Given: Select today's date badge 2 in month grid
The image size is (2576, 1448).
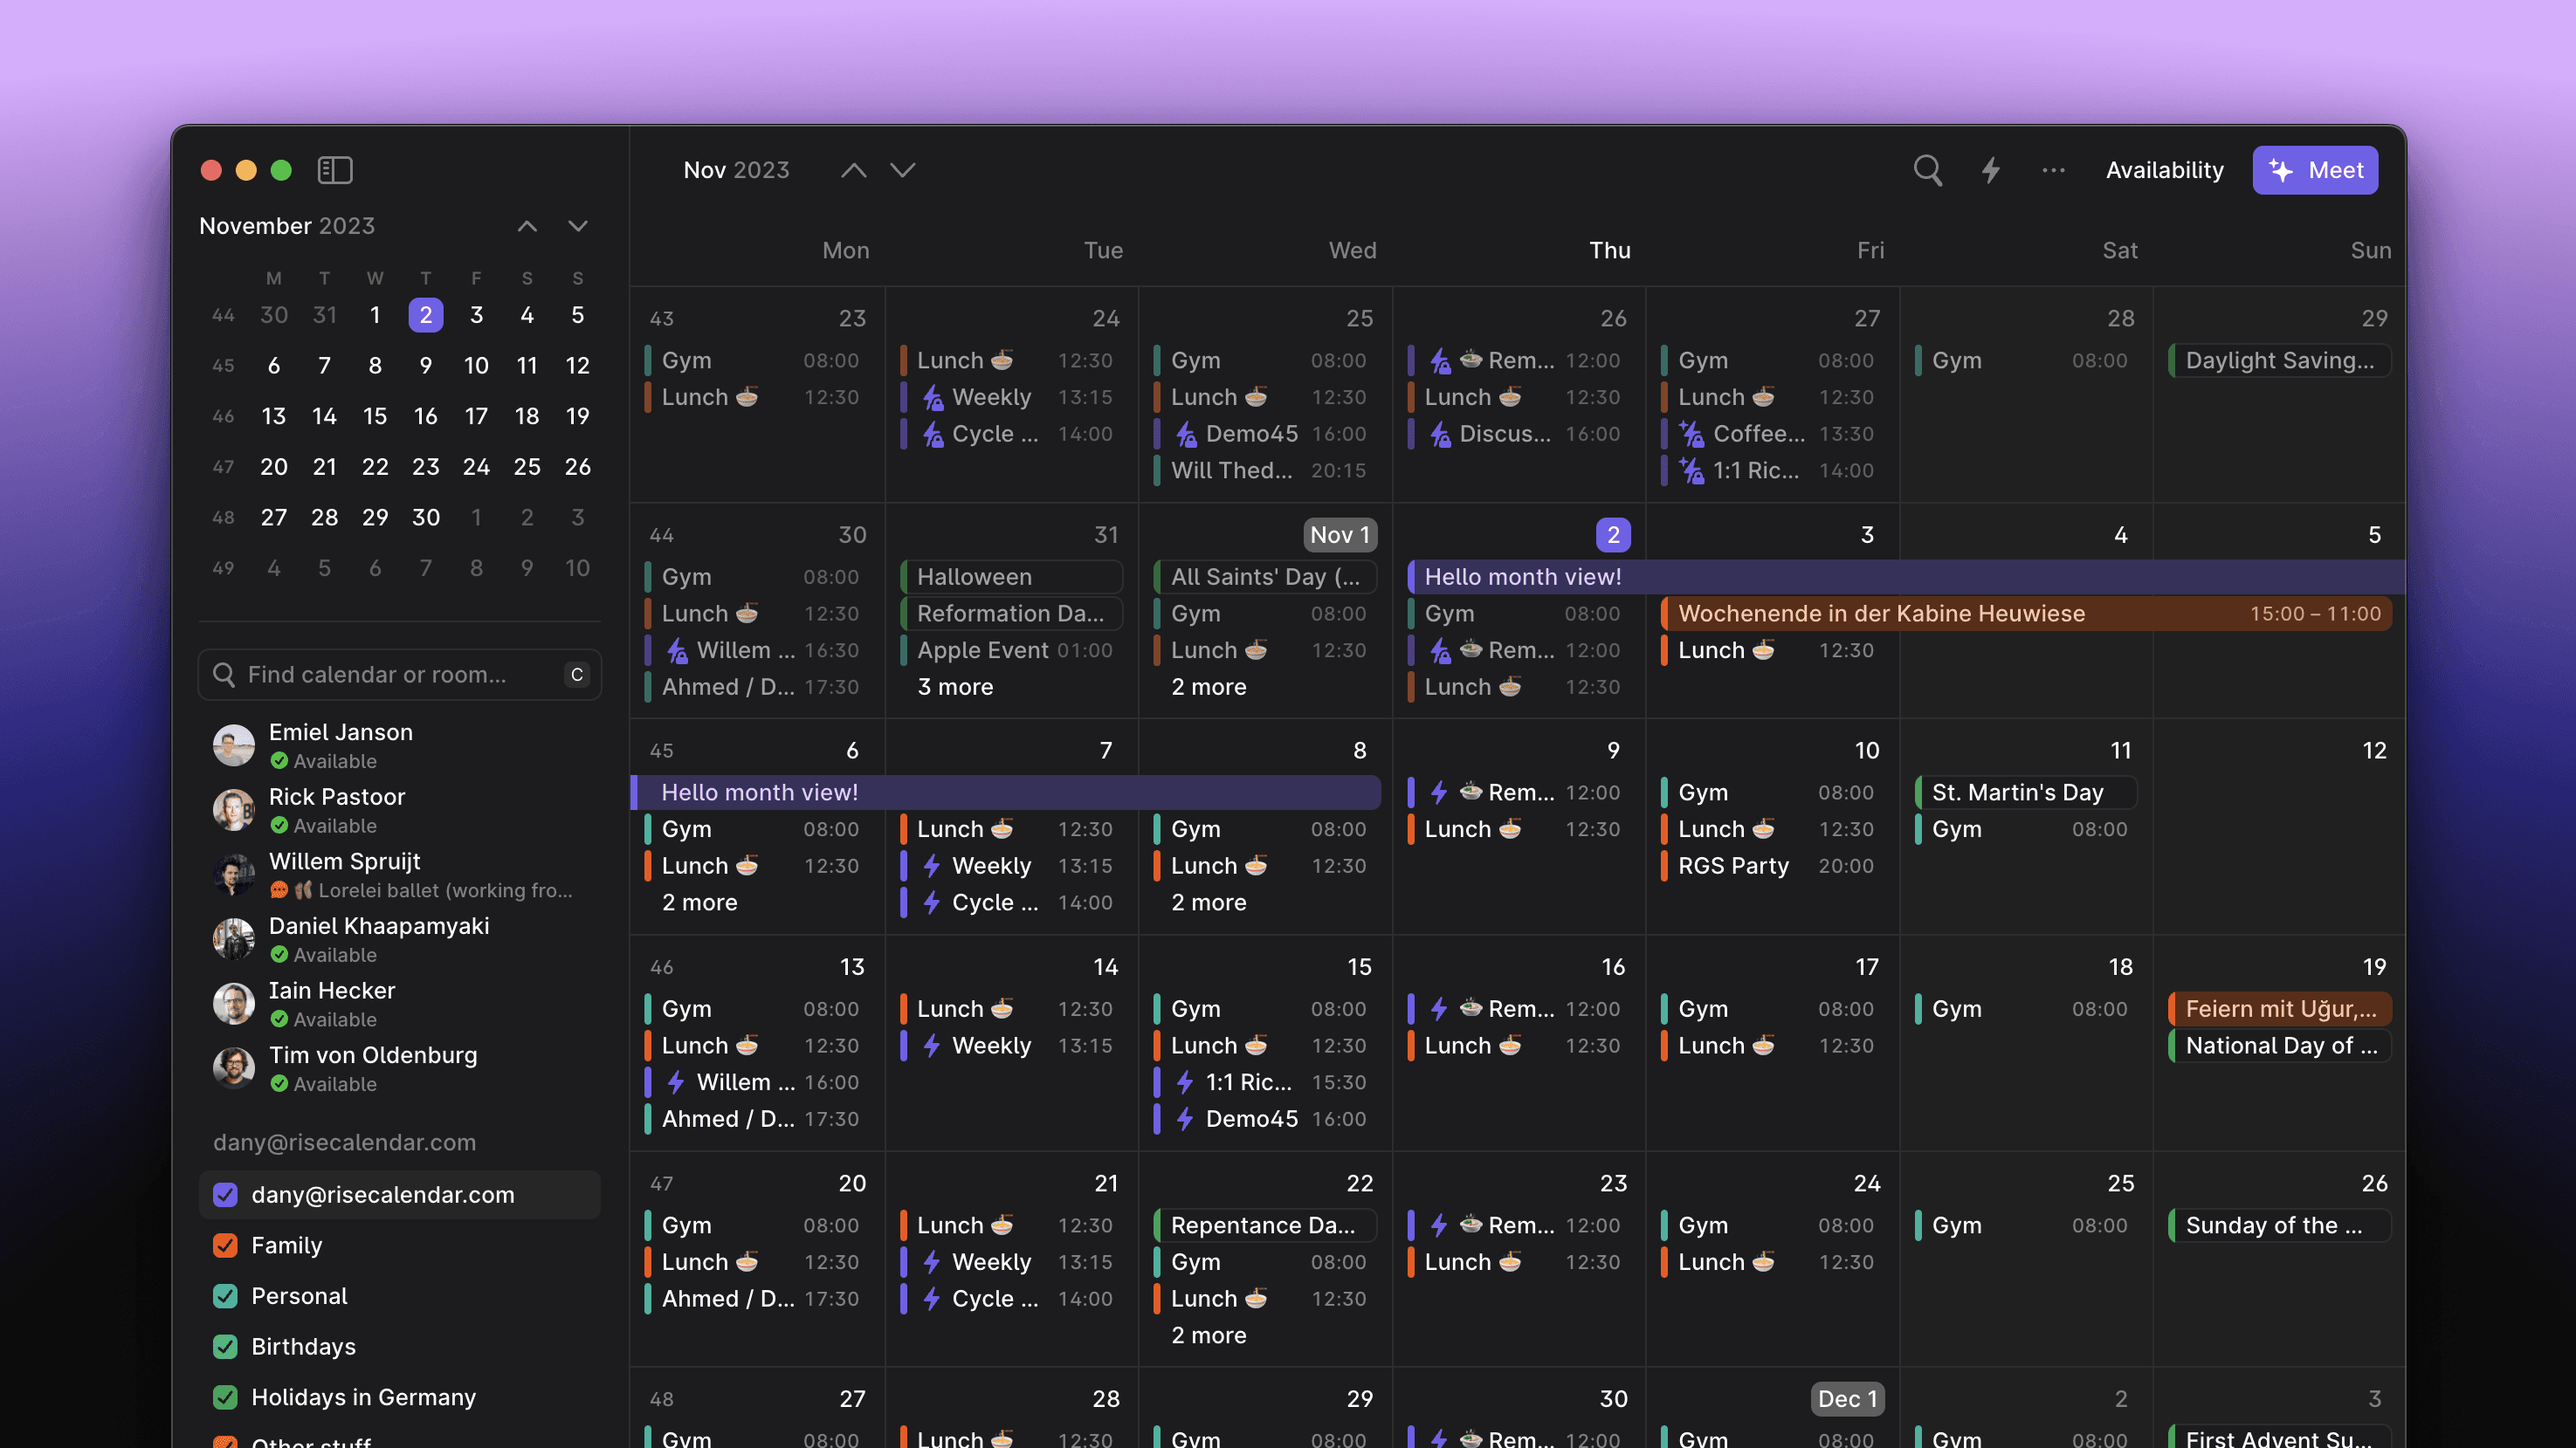Looking at the screenshot, I should tap(1613, 536).
